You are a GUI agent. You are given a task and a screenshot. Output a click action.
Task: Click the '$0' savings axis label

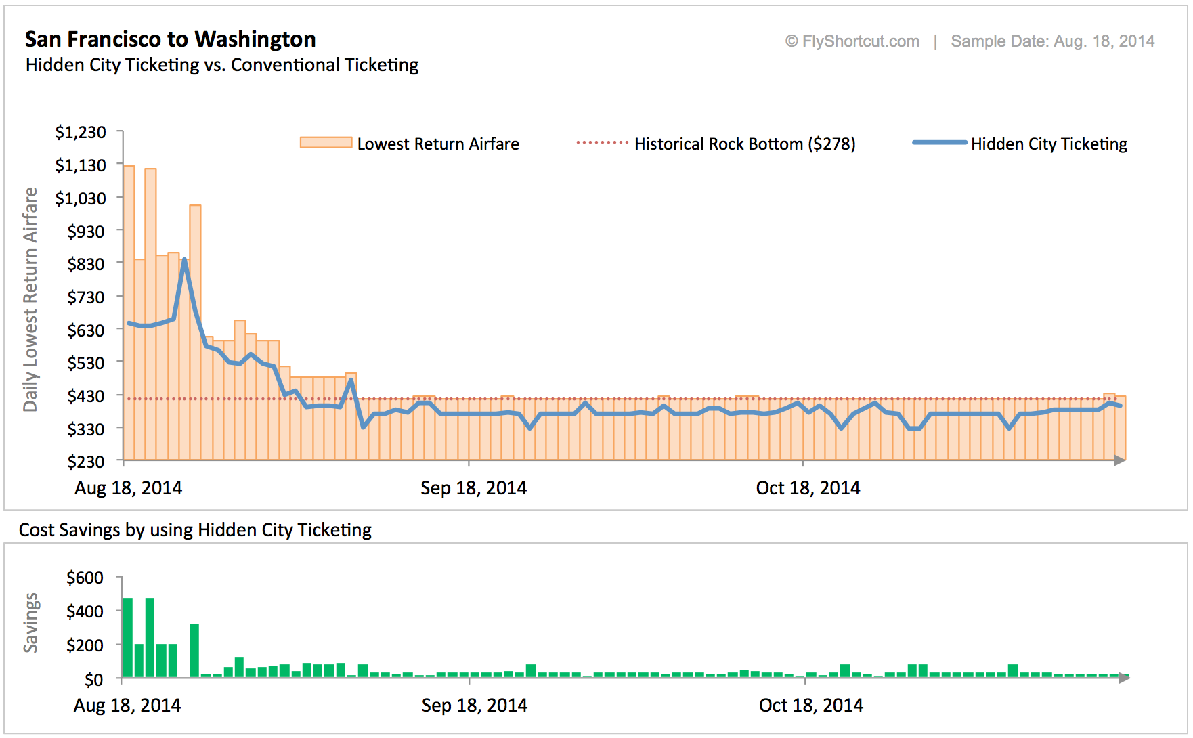coord(93,680)
